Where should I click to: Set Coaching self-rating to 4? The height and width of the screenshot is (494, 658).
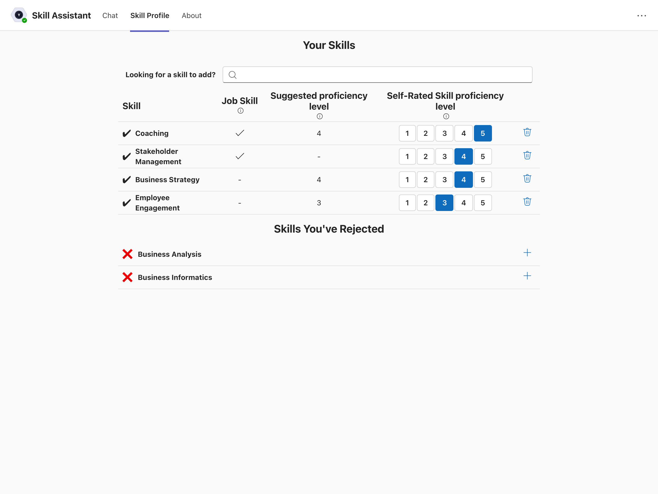tap(463, 133)
